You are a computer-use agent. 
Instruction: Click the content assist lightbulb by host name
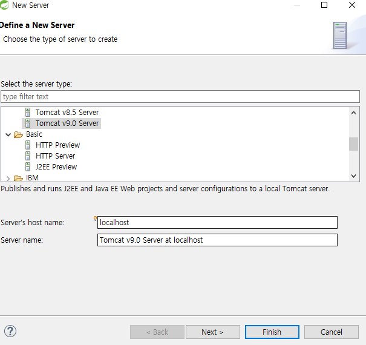coord(95,218)
